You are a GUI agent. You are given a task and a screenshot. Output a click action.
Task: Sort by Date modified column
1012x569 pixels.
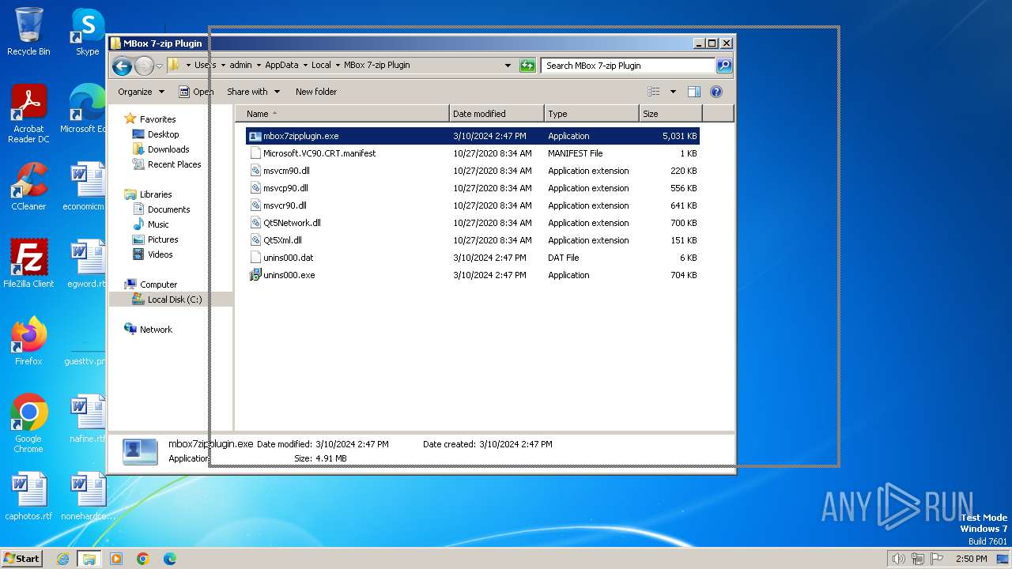click(497, 114)
